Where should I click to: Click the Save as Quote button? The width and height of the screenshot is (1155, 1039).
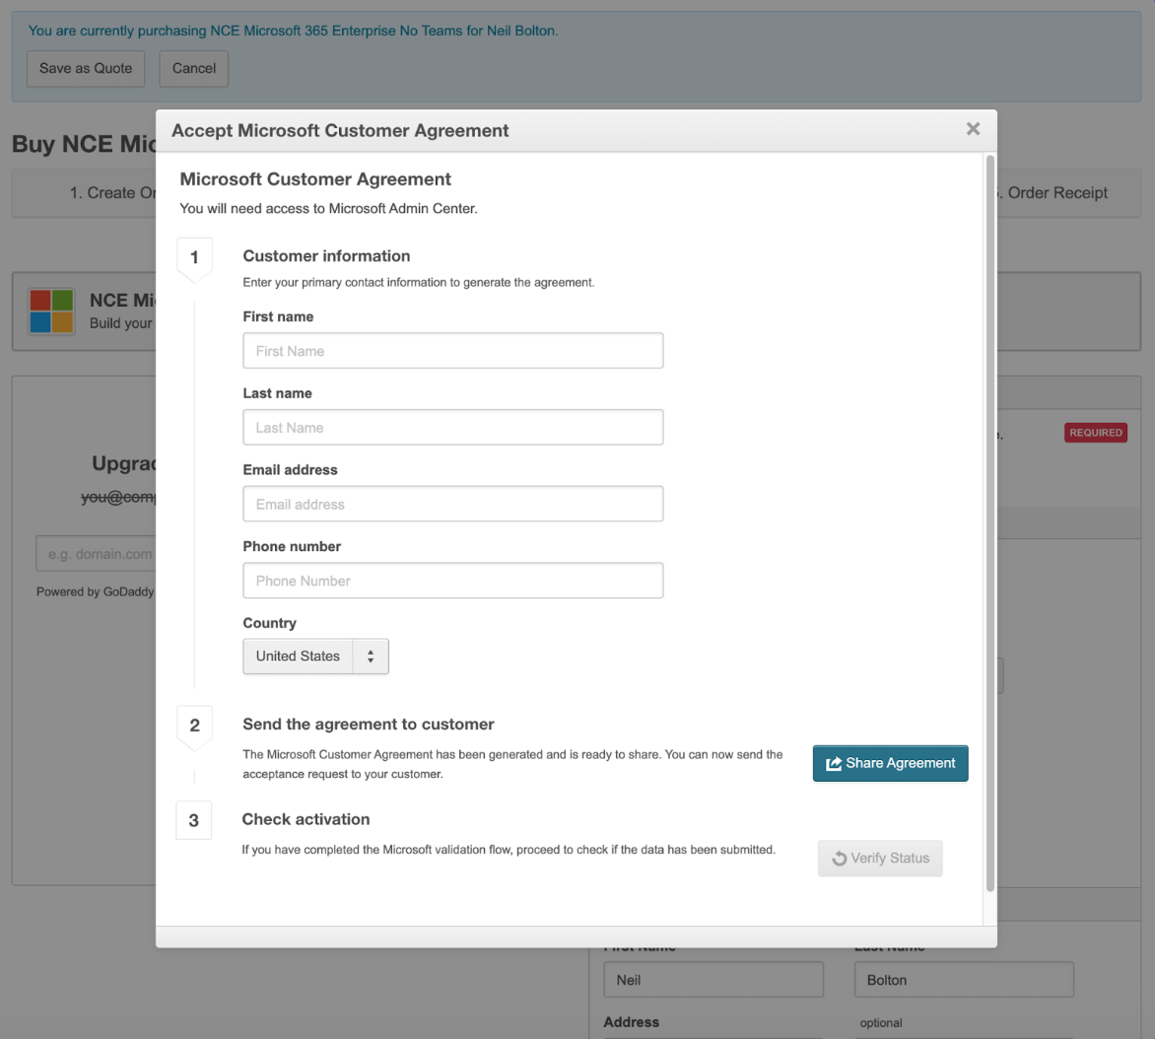click(x=86, y=68)
